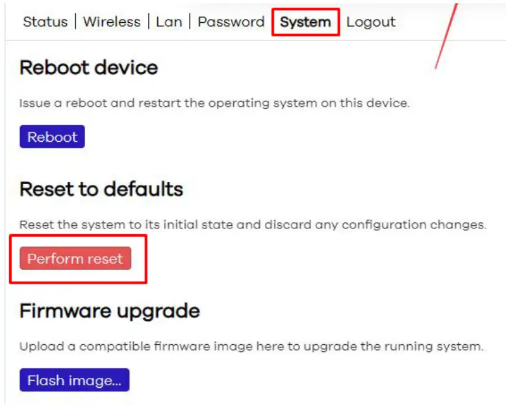
Task: Select the System tab
Action: [305, 22]
